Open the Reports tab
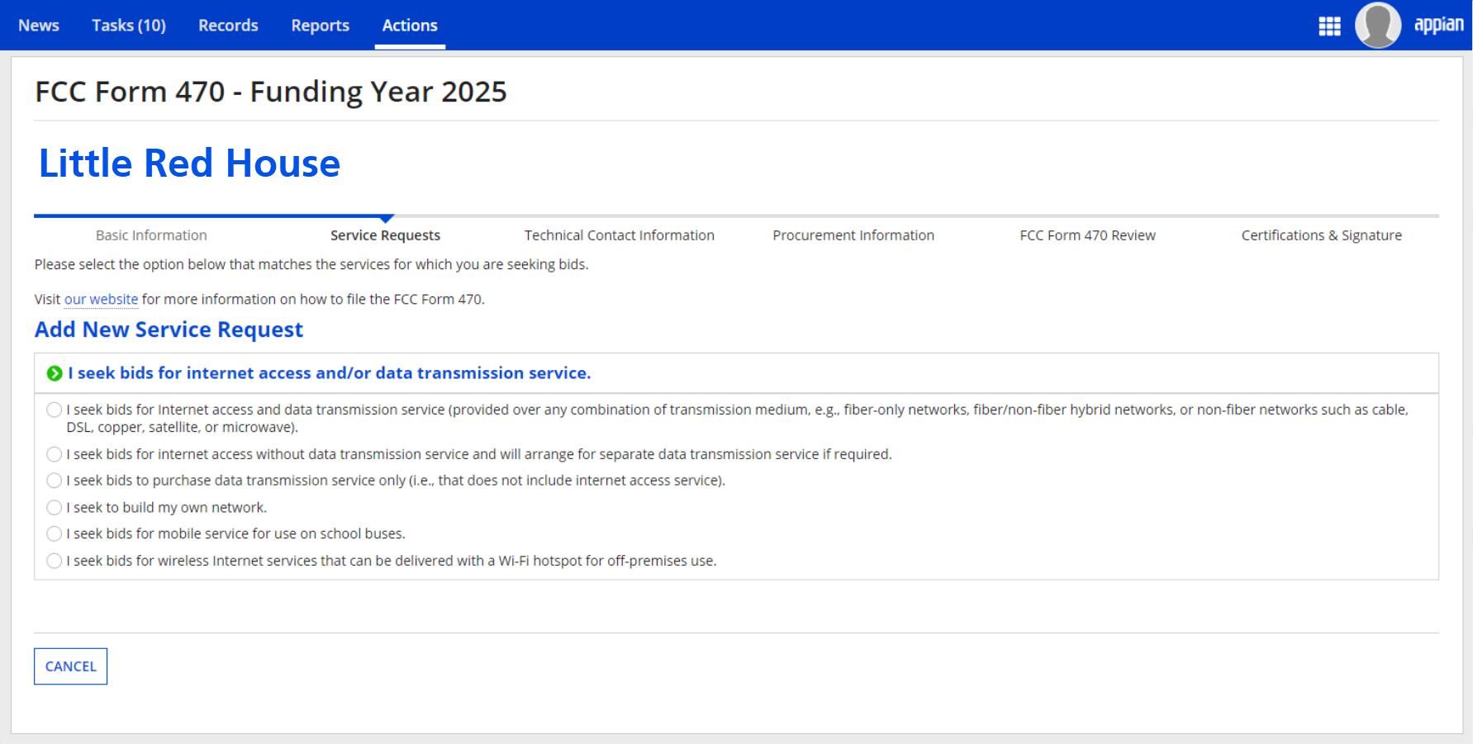The height and width of the screenshot is (744, 1473). [320, 26]
